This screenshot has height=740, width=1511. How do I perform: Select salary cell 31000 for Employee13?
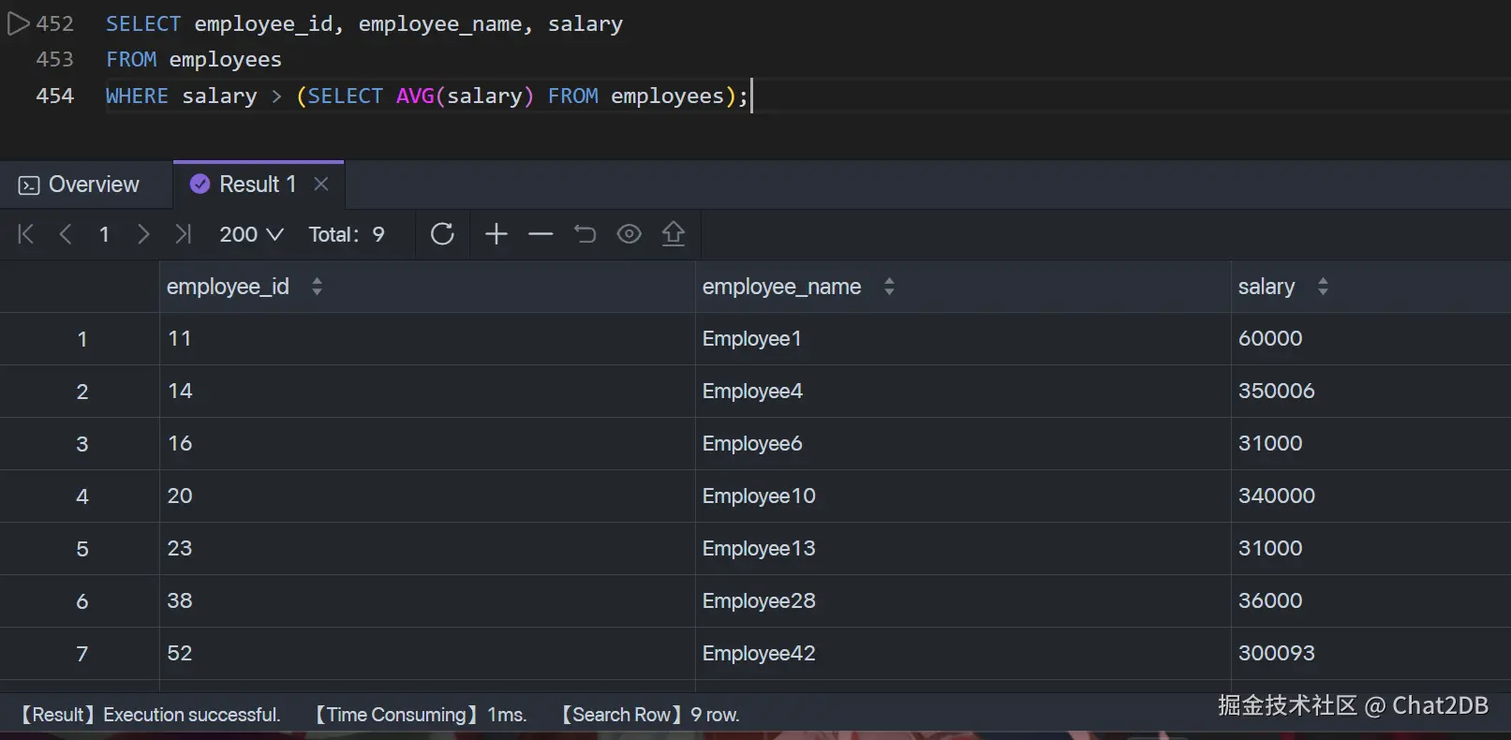(1371, 548)
